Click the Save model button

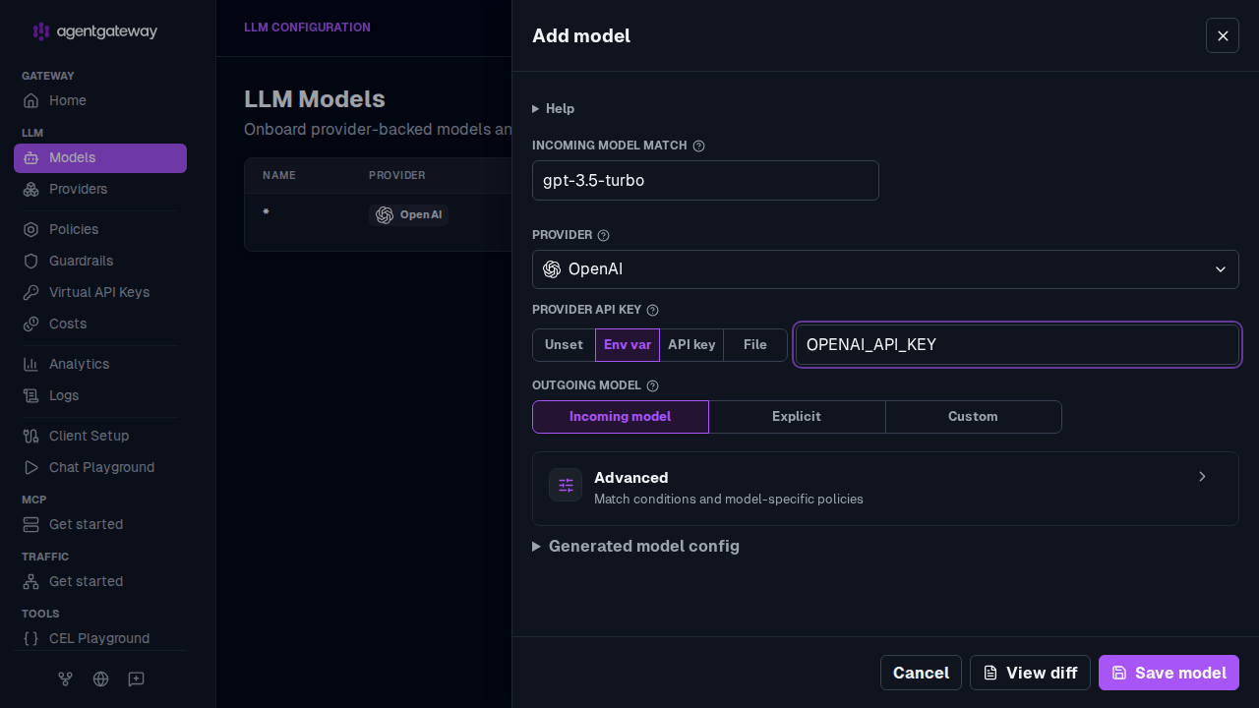1169,673
